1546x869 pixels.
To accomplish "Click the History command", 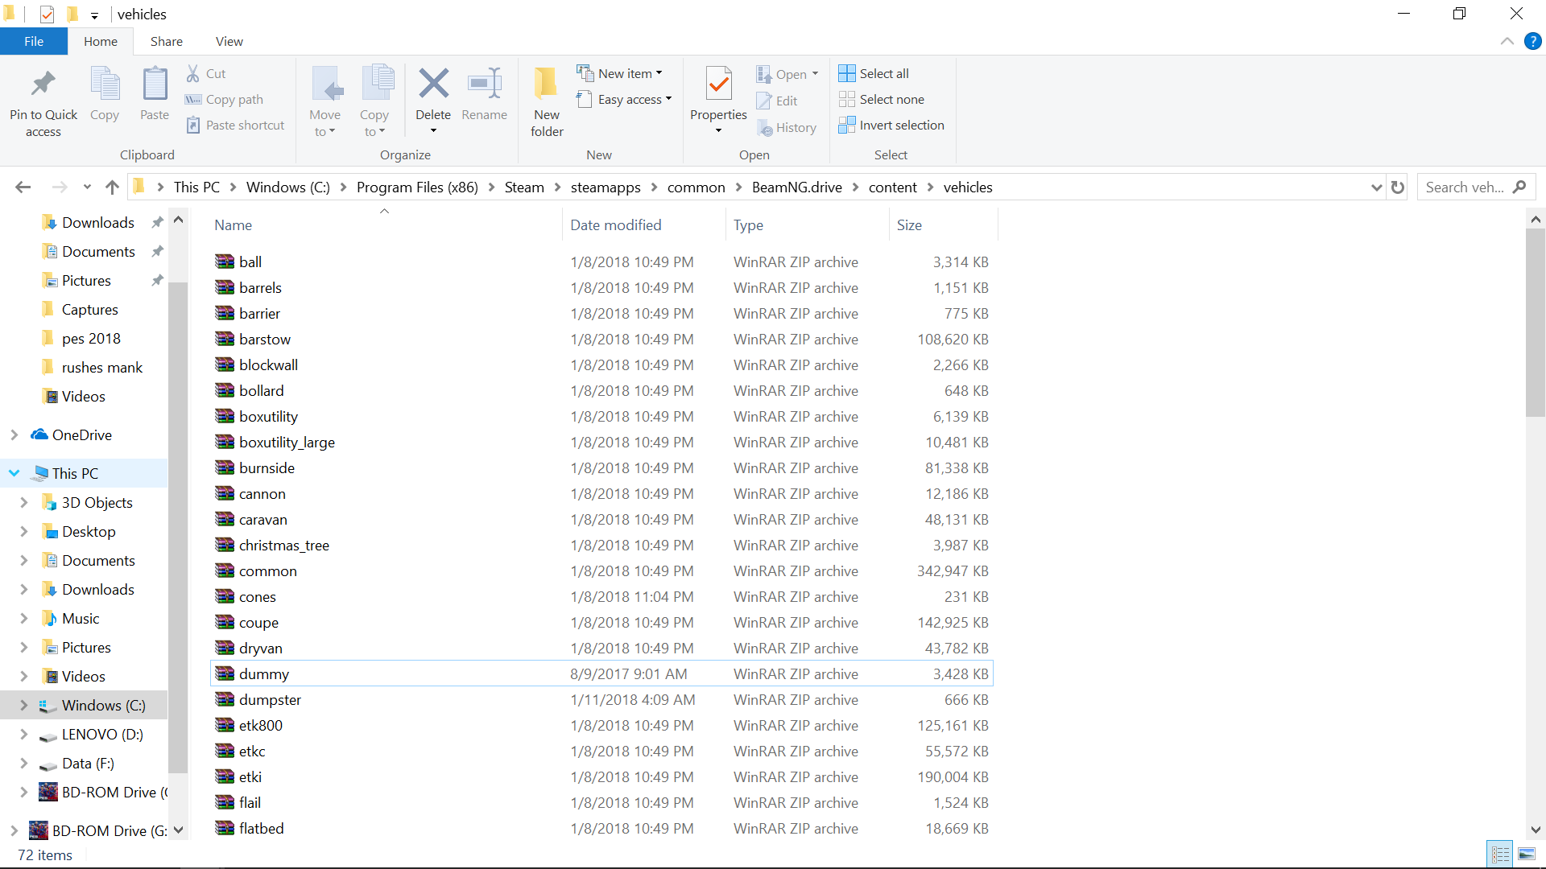I will [787, 127].
